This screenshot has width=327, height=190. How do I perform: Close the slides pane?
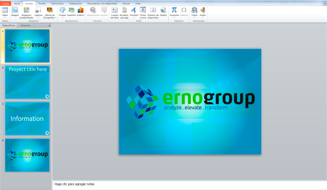click(49, 26)
